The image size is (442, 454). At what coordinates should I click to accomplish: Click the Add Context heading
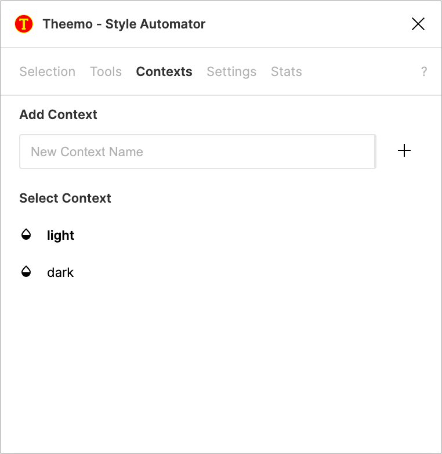click(59, 114)
